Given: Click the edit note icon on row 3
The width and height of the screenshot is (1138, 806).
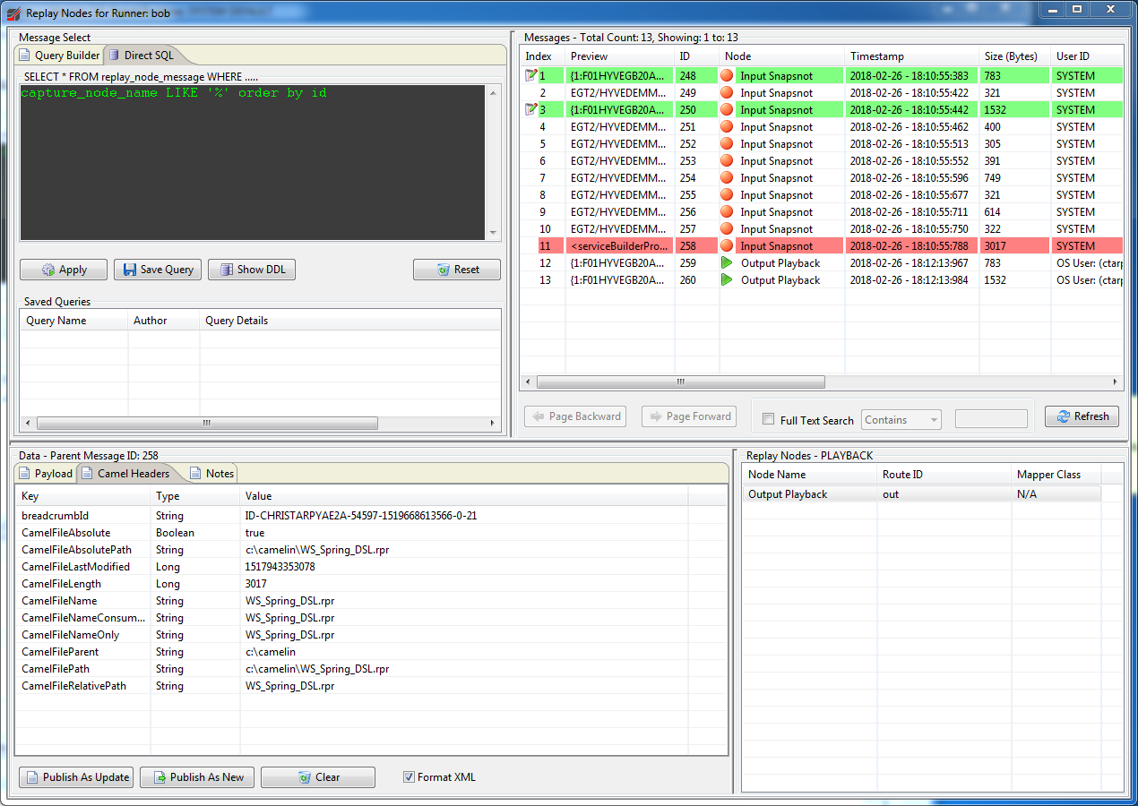Looking at the screenshot, I should click(531, 110).
